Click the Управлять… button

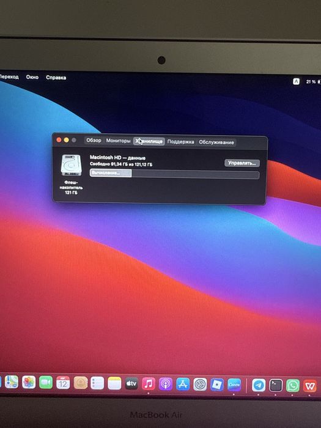coord(242,163)
